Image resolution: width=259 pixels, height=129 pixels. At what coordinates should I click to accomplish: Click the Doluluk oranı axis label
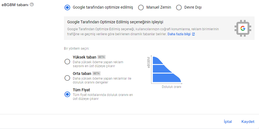coord(171,87)
